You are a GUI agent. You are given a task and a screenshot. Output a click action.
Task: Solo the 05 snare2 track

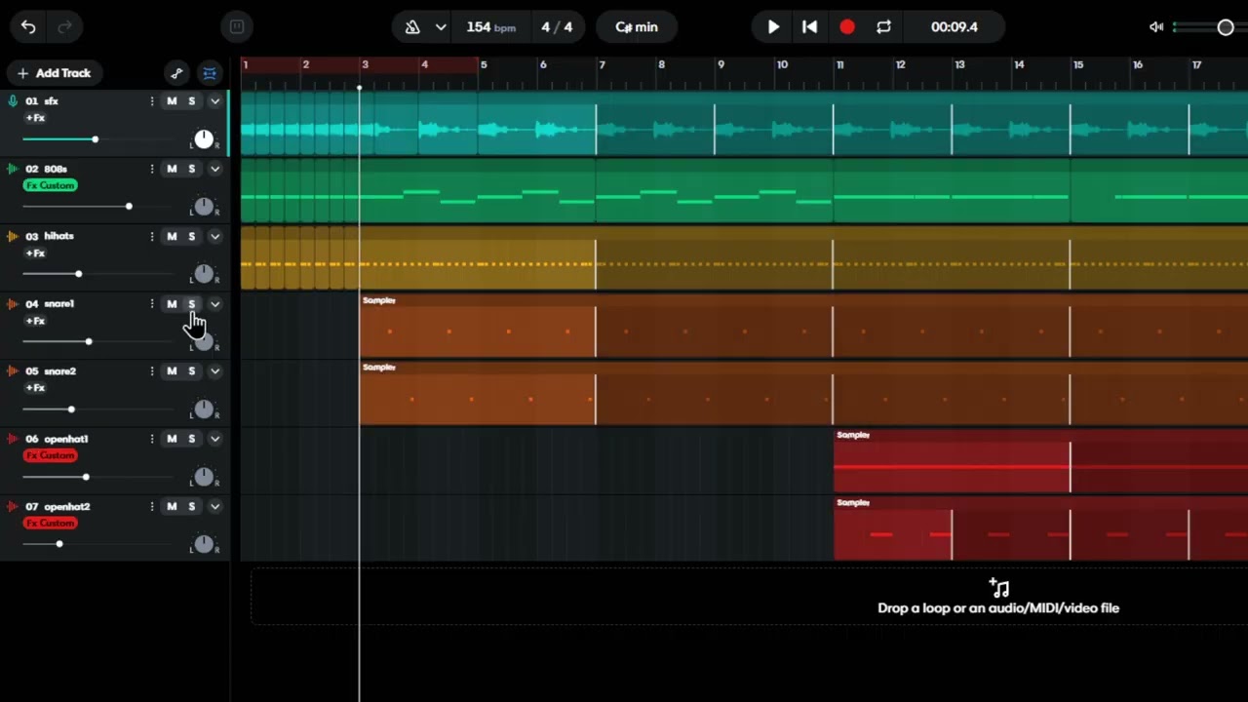[x=191, y=371]
